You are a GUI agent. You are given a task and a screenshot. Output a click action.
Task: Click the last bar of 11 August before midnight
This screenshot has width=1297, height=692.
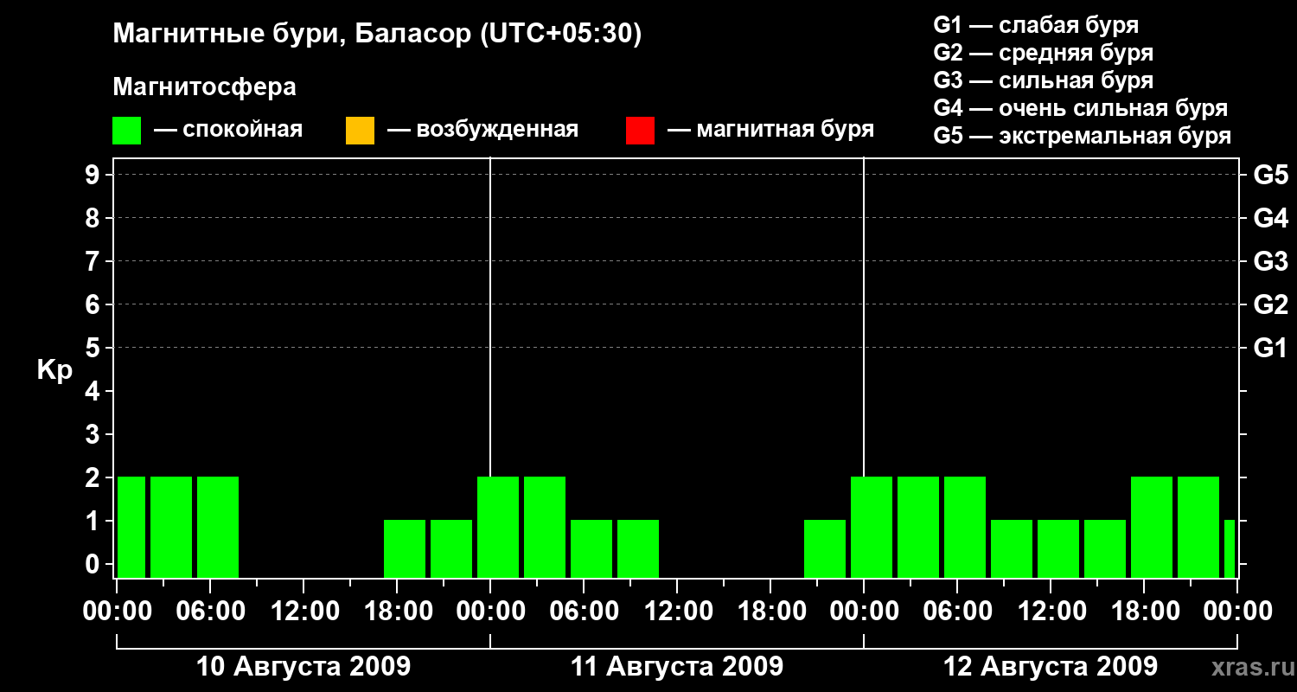click(x=825, y=548)
